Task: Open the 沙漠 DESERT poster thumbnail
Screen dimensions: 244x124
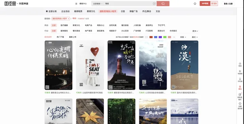Action: pos(184,65)
